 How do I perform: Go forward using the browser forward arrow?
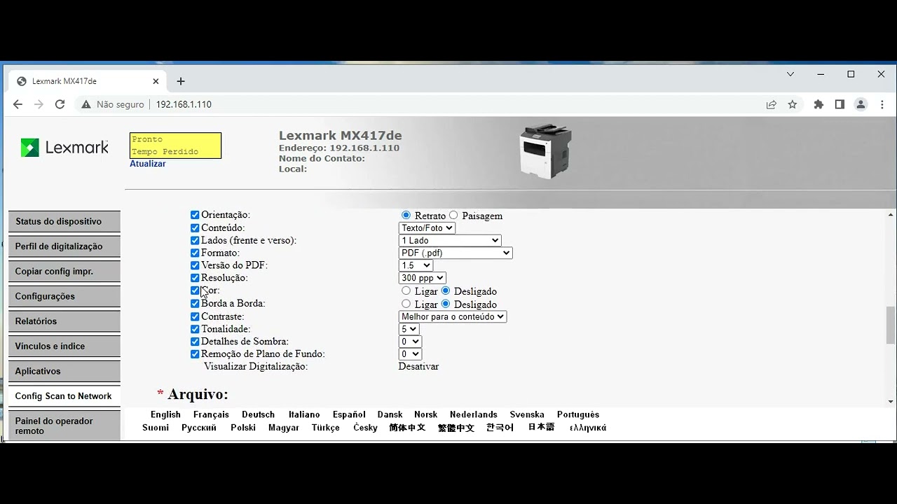point(39,104)
